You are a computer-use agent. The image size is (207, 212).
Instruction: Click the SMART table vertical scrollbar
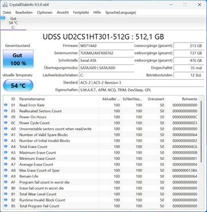(201, 132)
